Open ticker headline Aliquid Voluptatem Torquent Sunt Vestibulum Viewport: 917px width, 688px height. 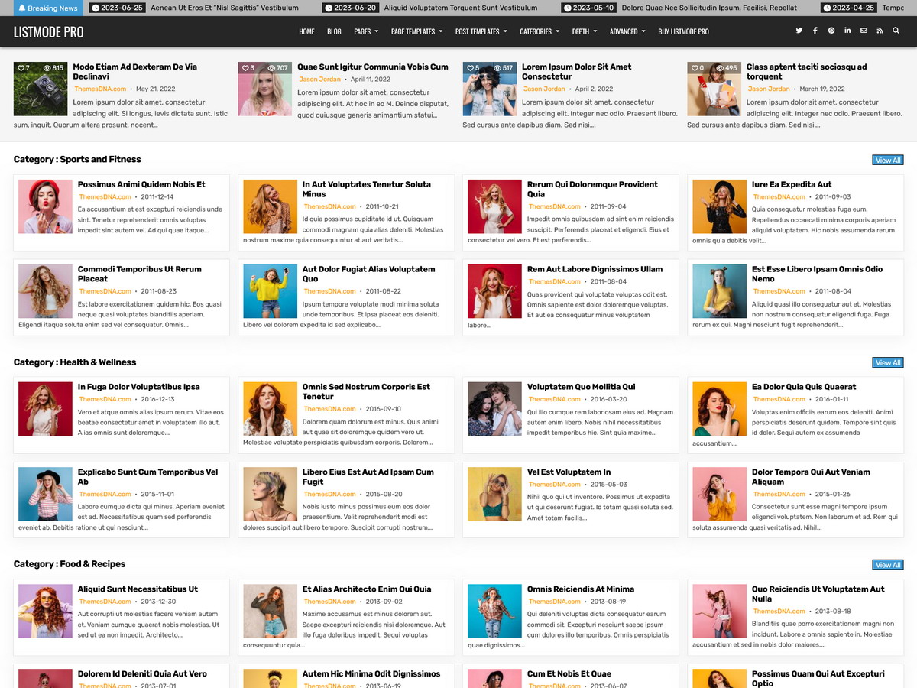coord(461,8)
